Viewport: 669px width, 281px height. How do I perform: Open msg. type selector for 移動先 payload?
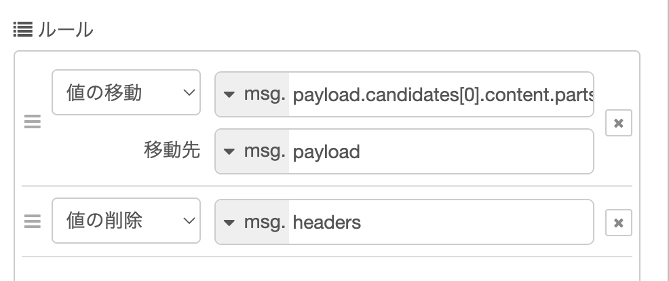coord(253,151)
